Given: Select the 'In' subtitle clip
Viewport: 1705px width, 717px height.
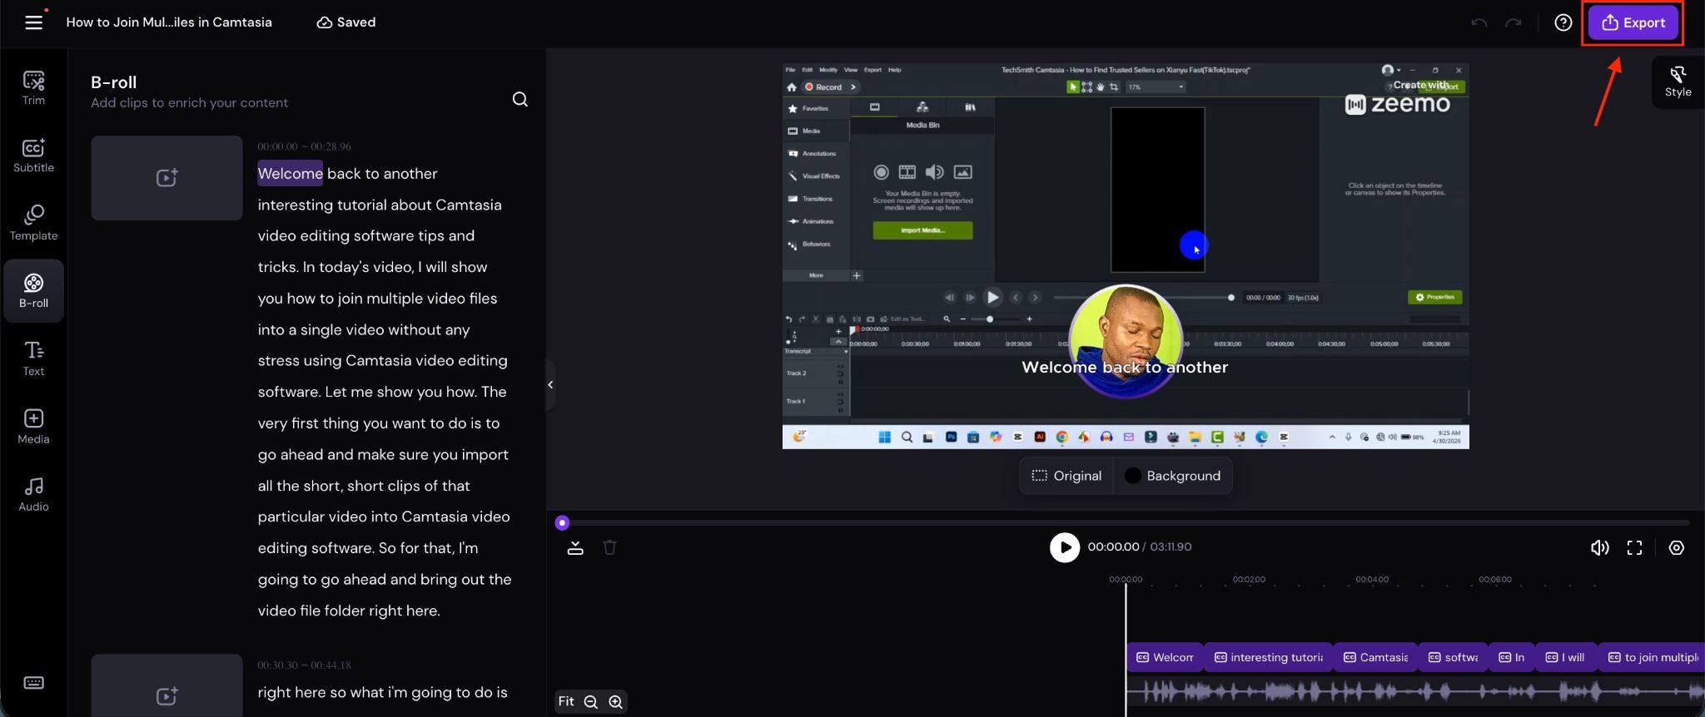Looking at the screenshot, I should (1511, 657).
